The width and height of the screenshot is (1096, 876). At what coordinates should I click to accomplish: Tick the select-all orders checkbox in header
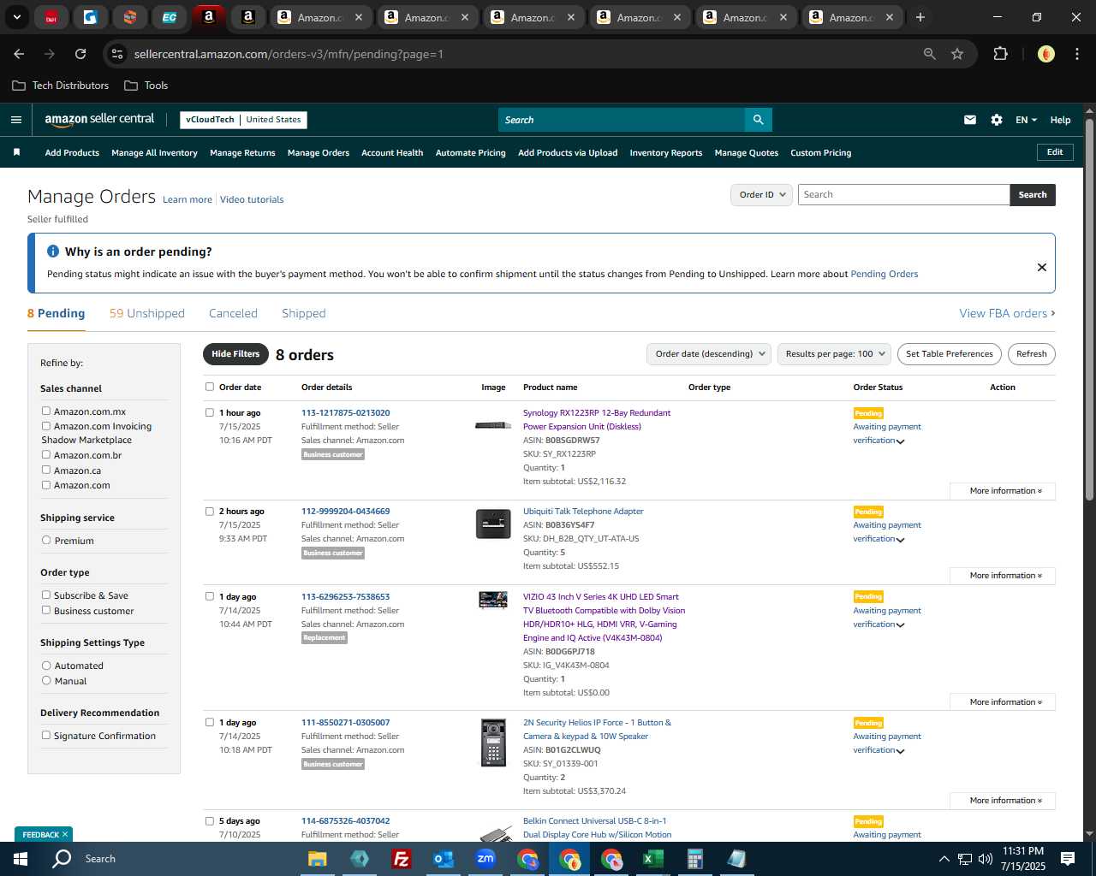(x=210, y=387)
